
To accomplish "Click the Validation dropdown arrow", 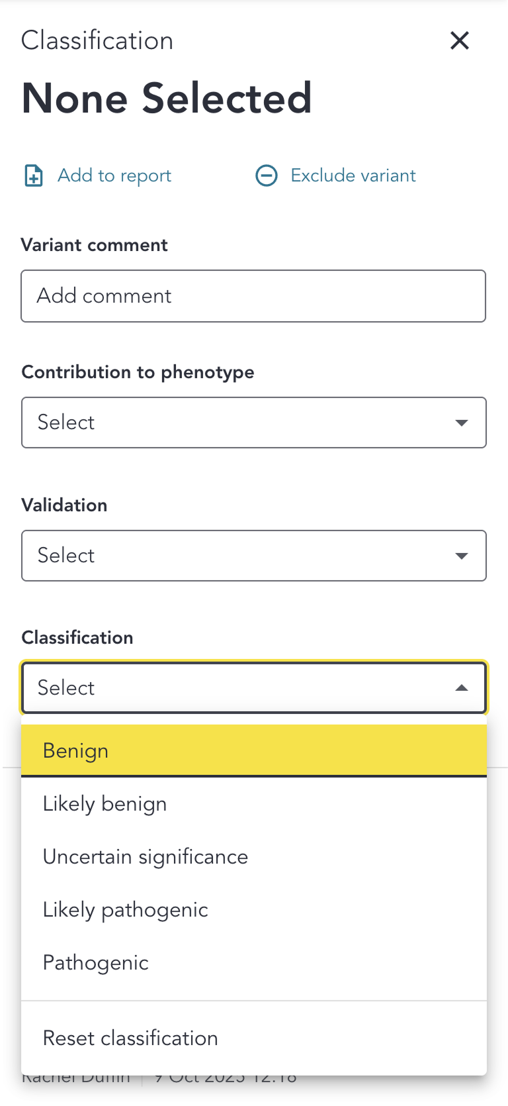I will 462,556.
